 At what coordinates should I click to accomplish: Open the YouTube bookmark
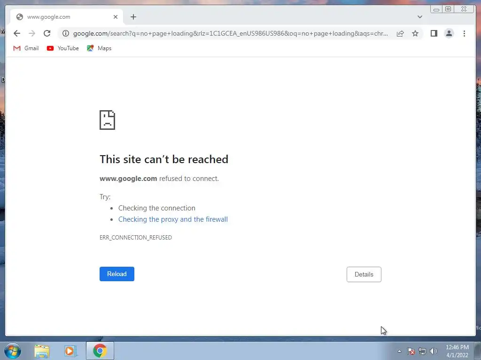pyautogui.click(x=62, y=48)
